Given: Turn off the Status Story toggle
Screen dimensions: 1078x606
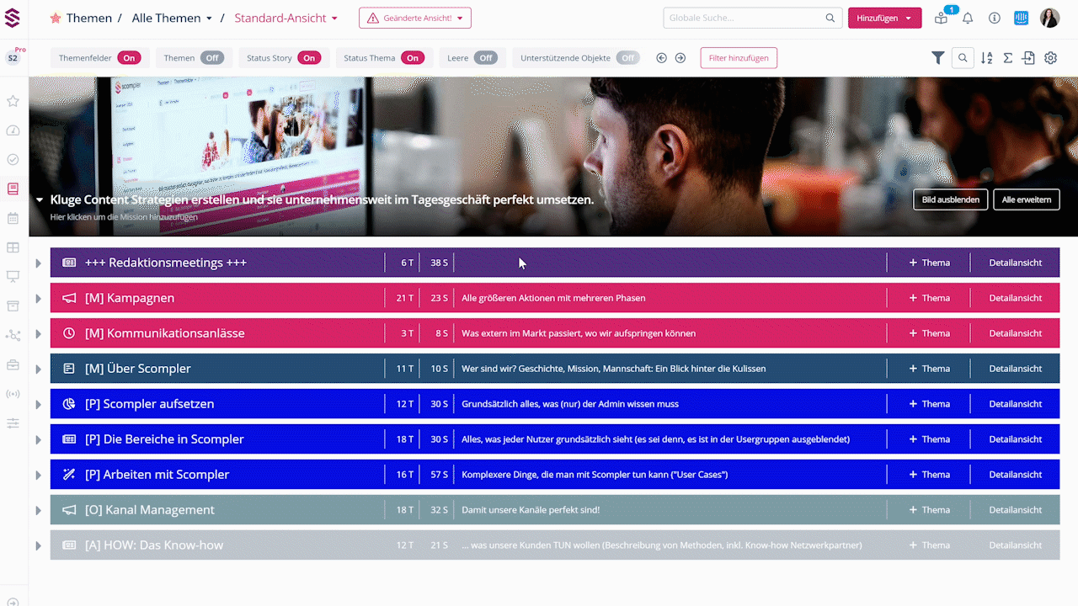Looking at the screenshot, I should tap(308, 57).
